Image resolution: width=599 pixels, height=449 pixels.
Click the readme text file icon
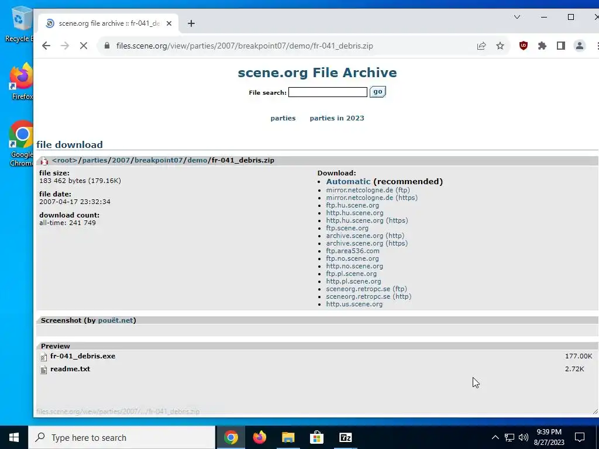click(x=43, y=369)
